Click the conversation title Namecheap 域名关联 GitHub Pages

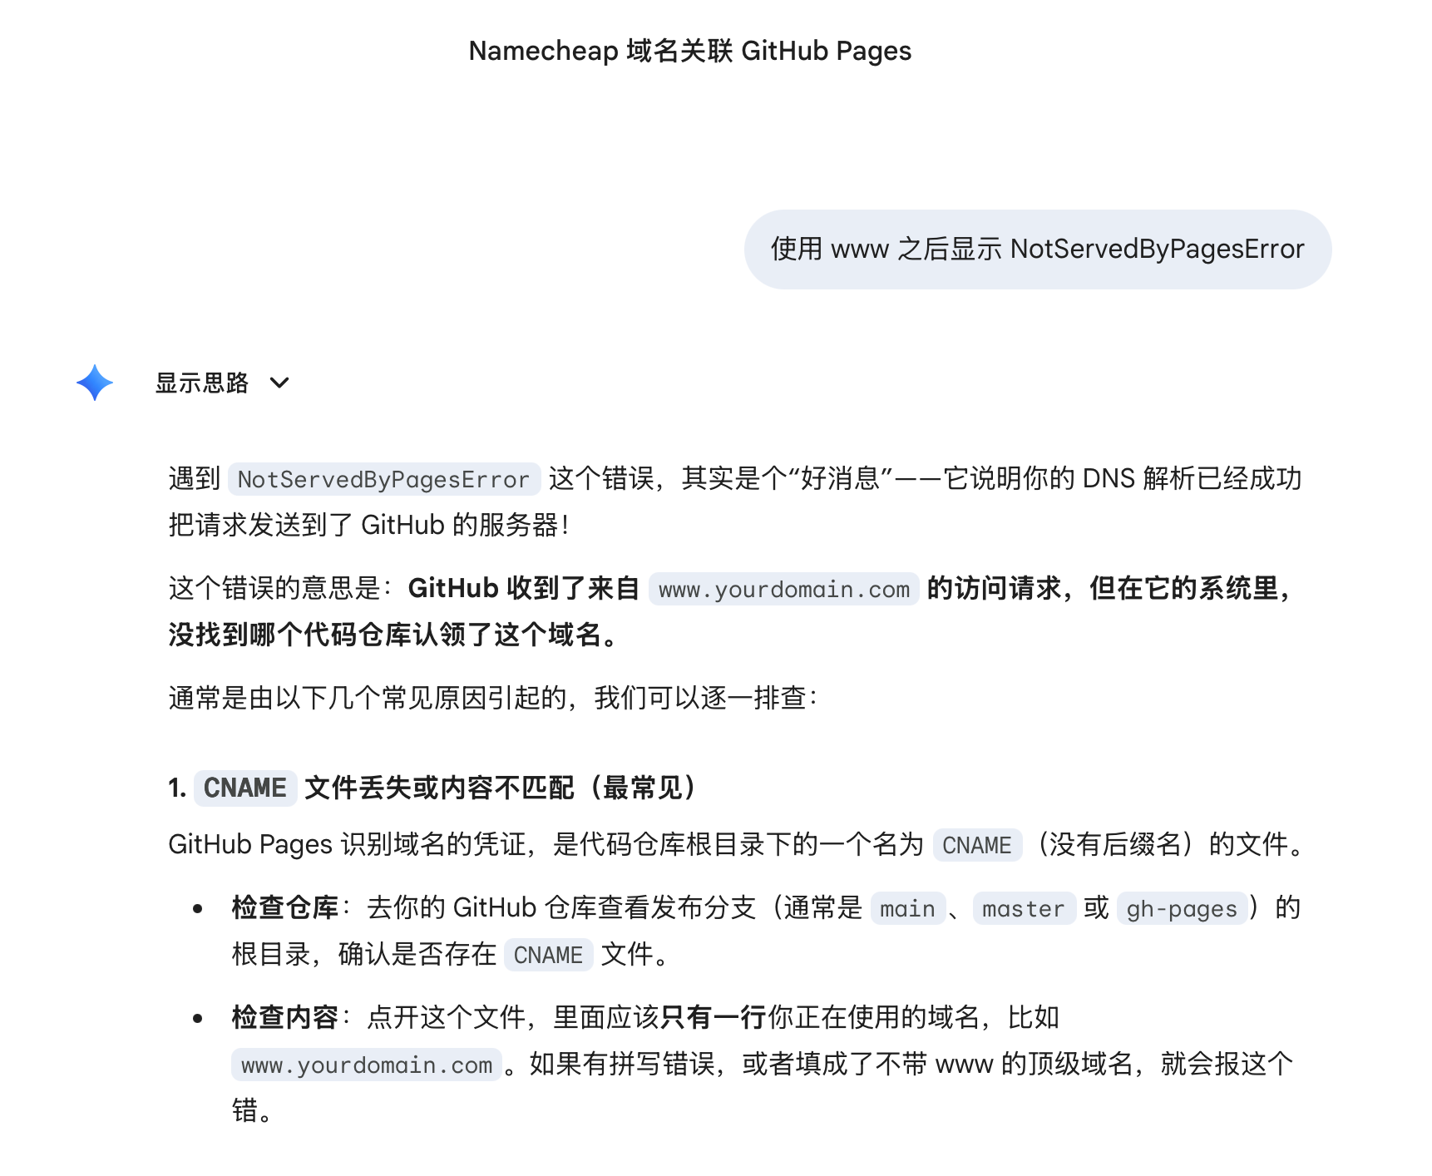point(689,51)
